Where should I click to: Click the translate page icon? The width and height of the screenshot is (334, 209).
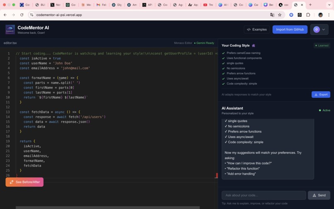pyautogui.click(x=272, y=15)
